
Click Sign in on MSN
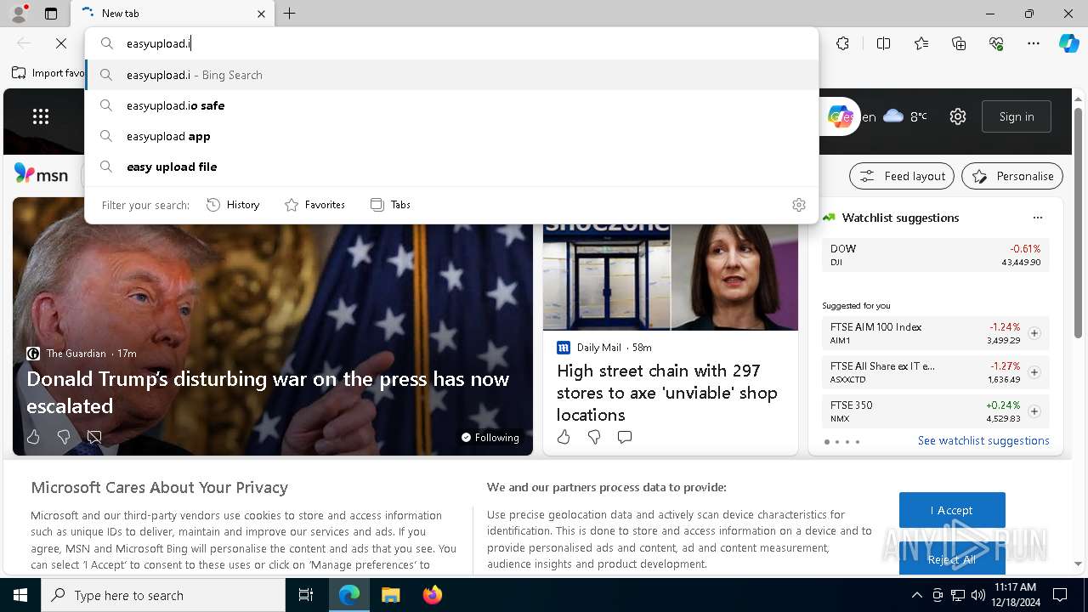coord(1017,116)
